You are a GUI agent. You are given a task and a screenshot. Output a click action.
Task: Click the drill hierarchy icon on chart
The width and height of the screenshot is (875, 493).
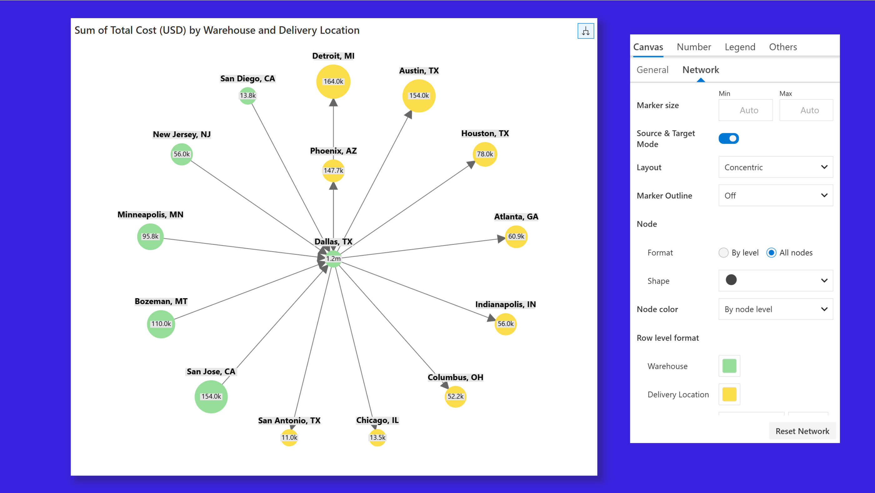[586, 31]
